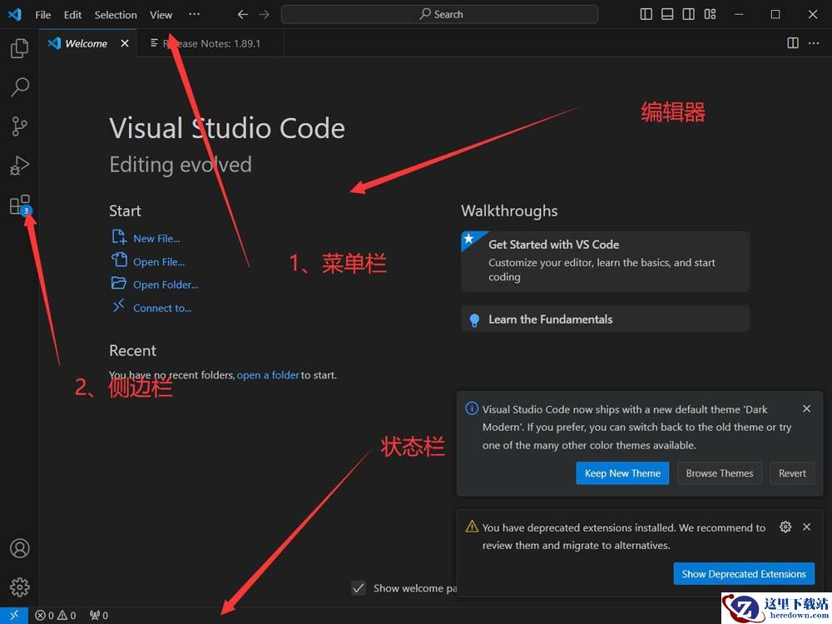Image resolution: width=832 pixels, height=624 pixels.
Task: Open the Search view in activity bar
Action: pyautogui.click(x=20, y=87)
